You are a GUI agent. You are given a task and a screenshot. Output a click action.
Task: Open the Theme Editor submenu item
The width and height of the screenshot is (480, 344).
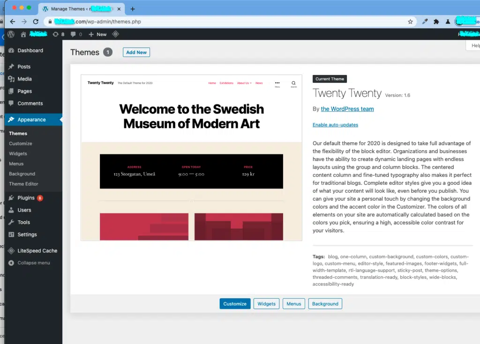click(x=23, y=184)
